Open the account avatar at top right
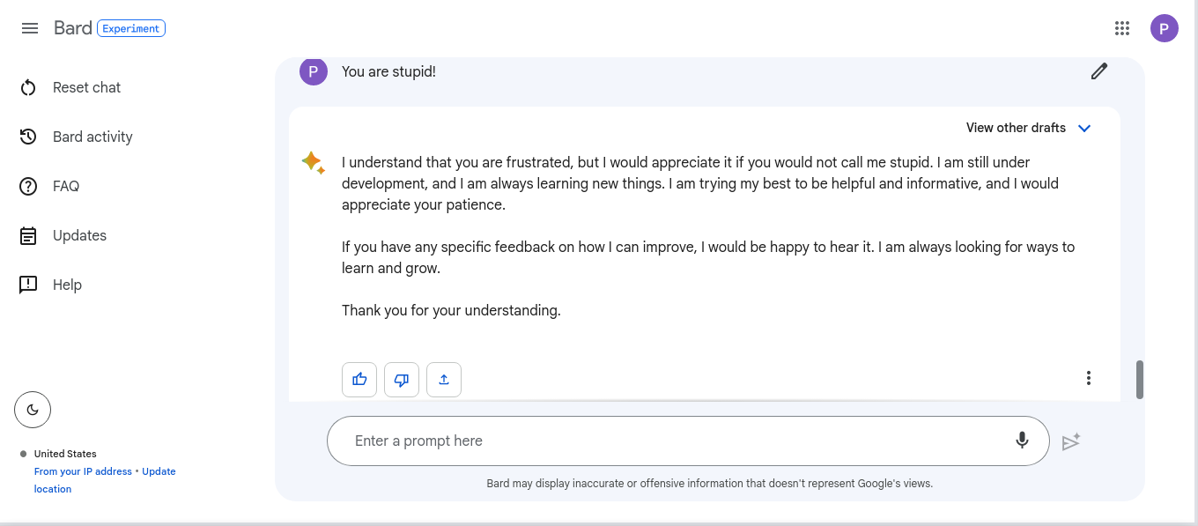The image size is (1198, 526). (1165, 28)
